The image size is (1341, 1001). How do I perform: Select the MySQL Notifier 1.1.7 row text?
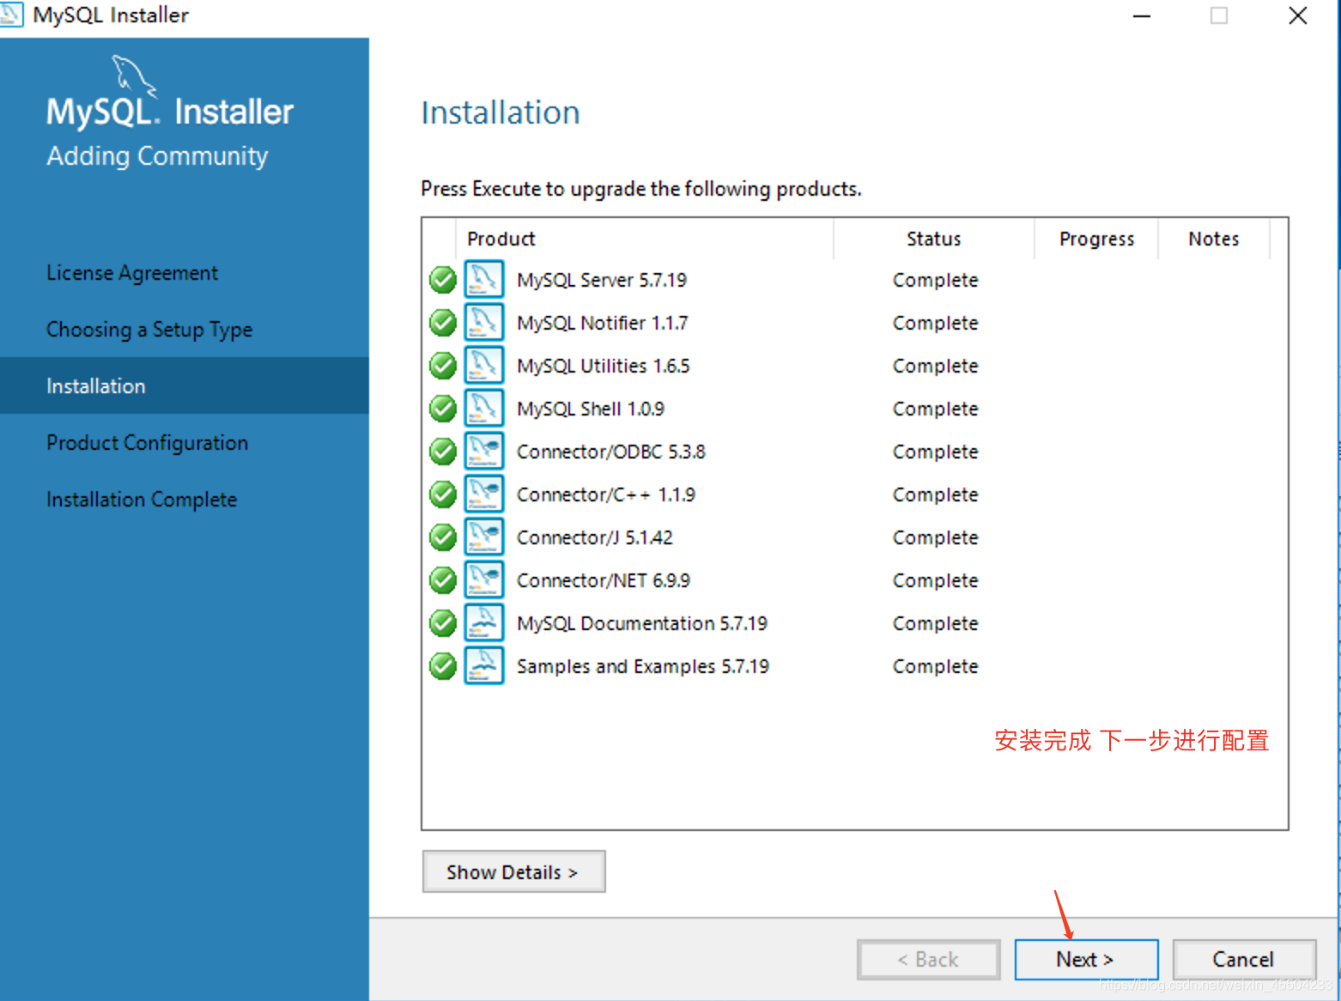click(x=603, y=323)
